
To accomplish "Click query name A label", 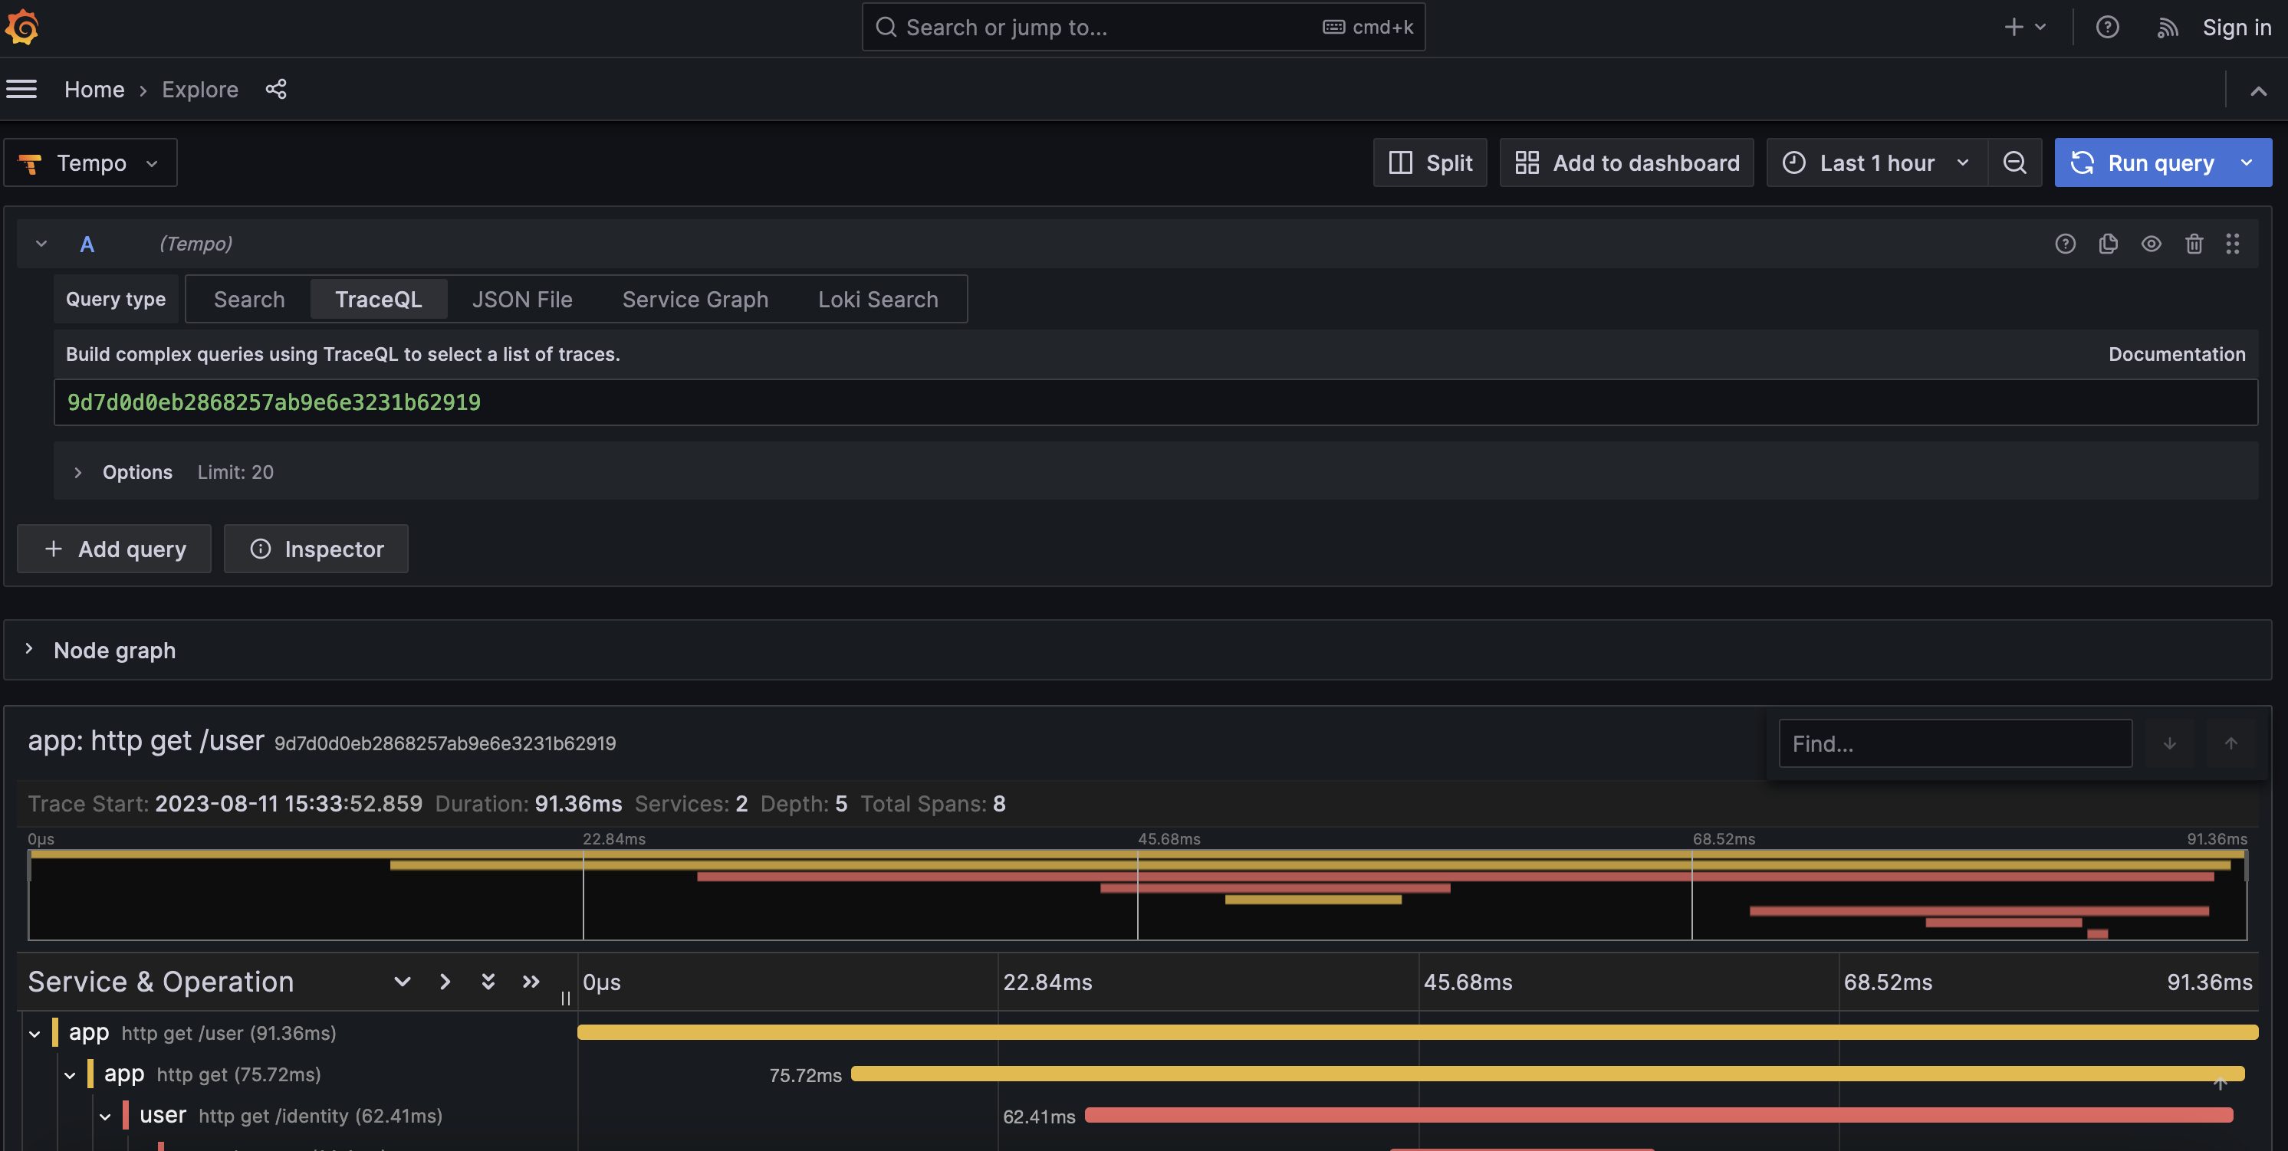I will click(86, 244).
